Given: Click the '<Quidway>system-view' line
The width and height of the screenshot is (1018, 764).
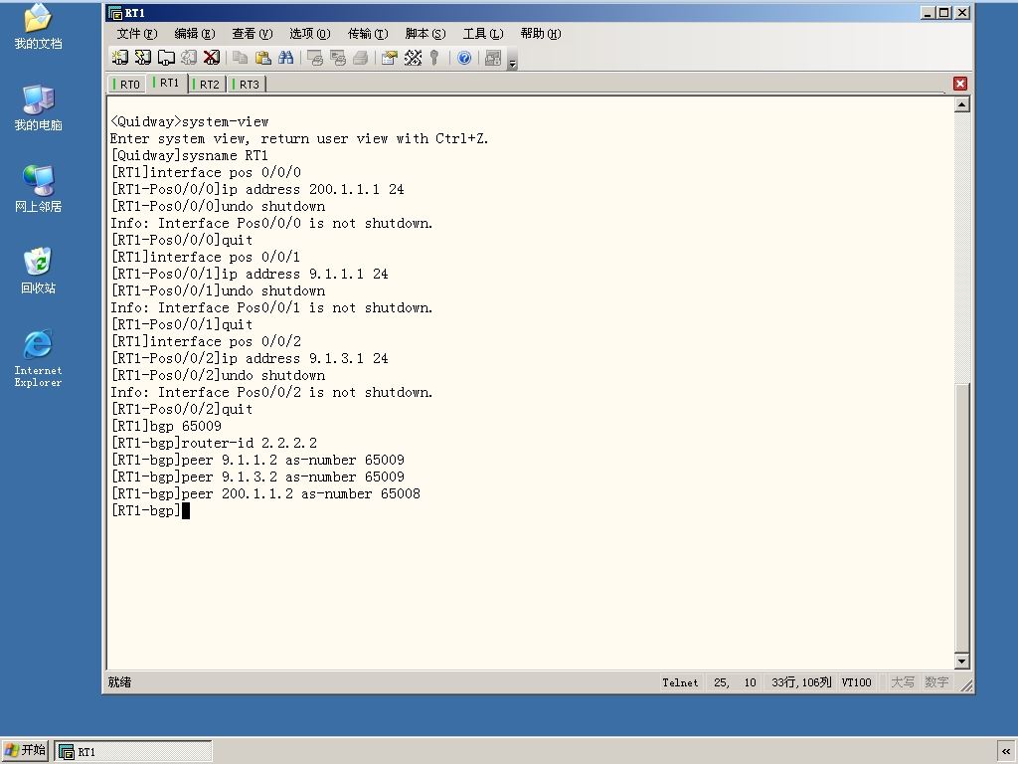Looking at the screenshot, I should (x=190, y=121).
